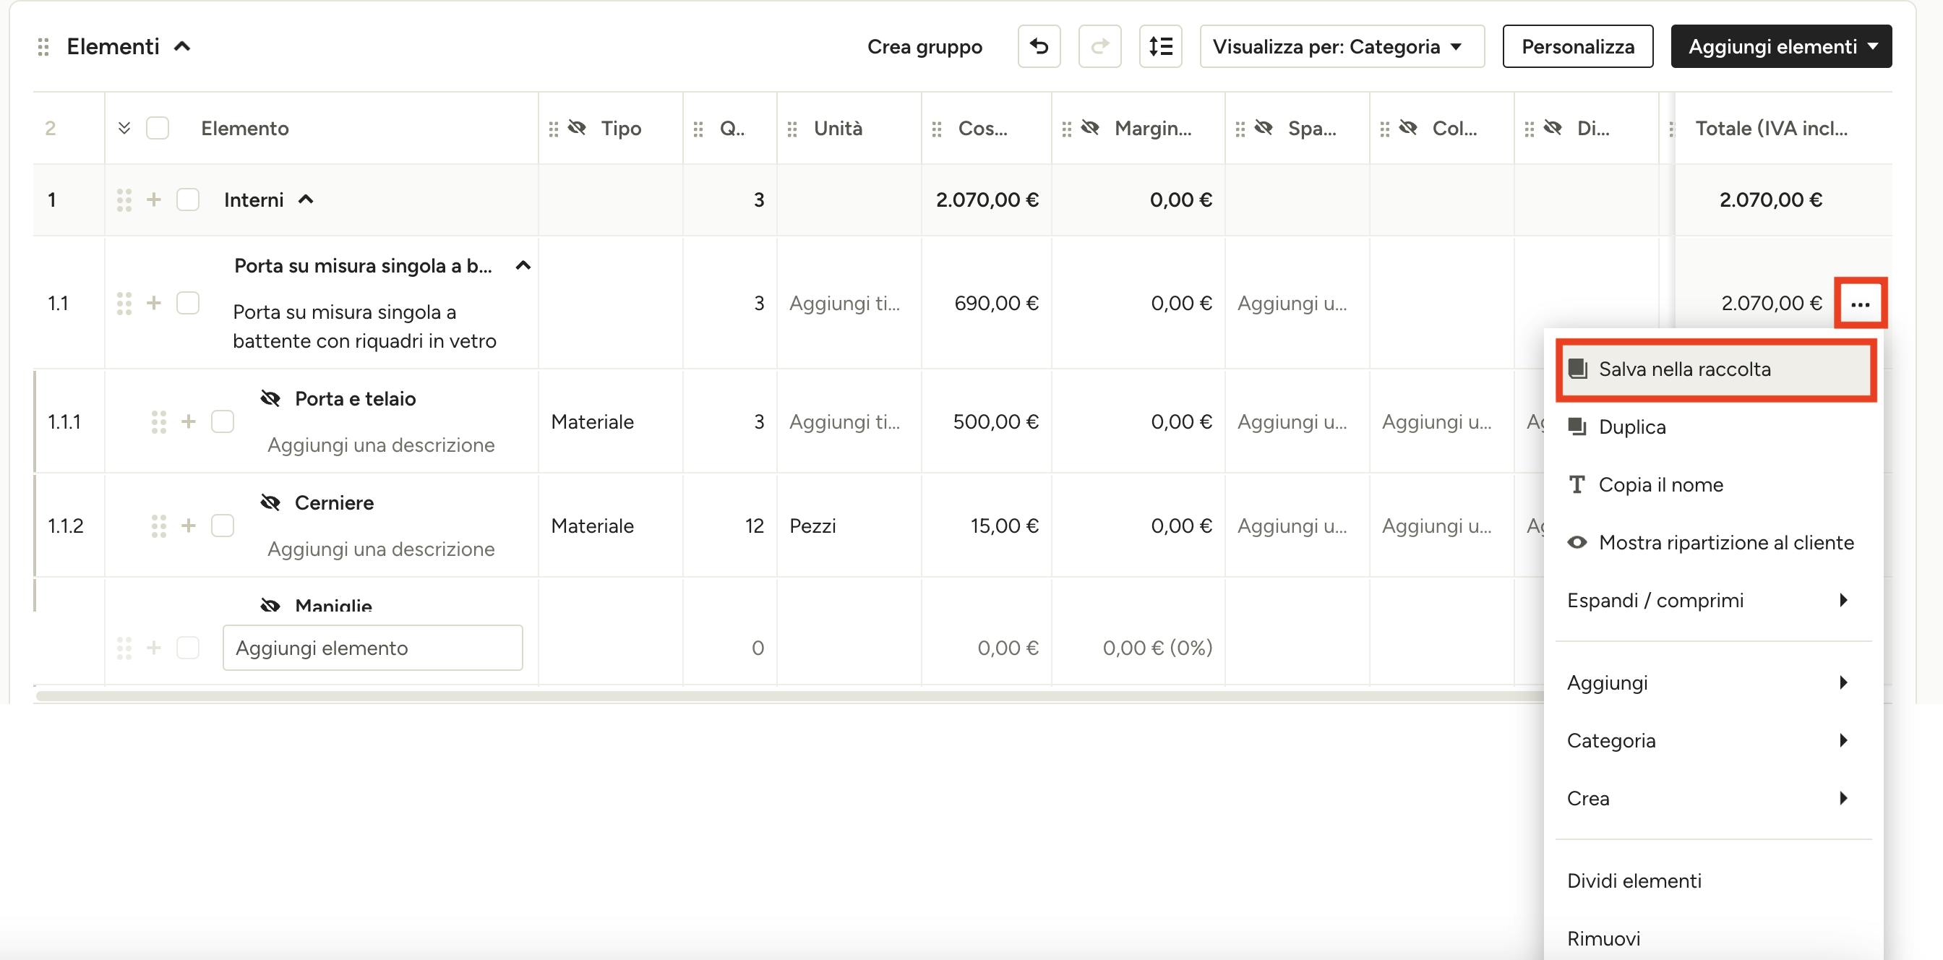Select Salva nella raccolta menu item
This screenshot has height=960, width=1943.
(1715, 369)
